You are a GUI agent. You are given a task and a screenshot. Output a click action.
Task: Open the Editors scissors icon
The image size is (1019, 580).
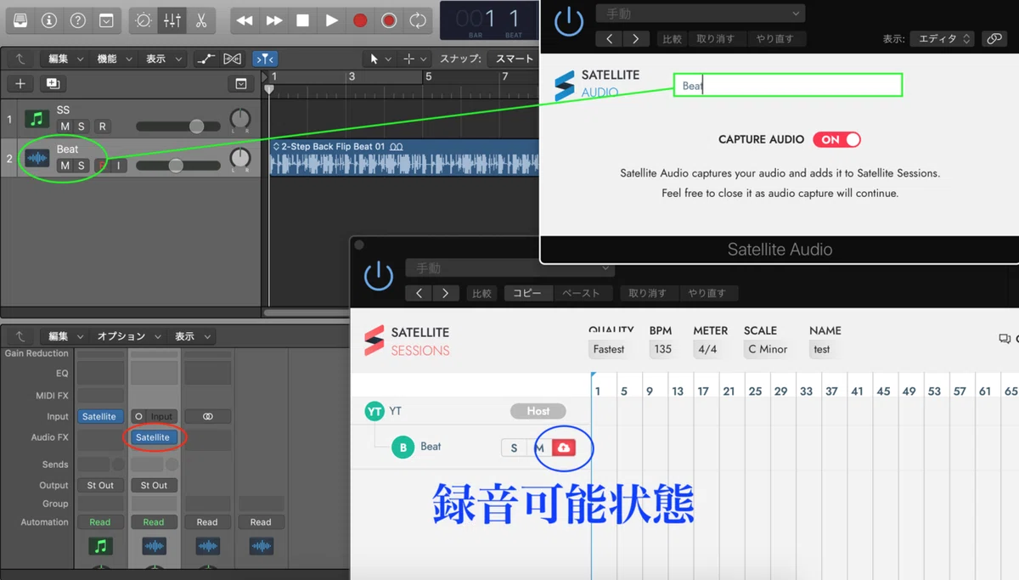200,20
